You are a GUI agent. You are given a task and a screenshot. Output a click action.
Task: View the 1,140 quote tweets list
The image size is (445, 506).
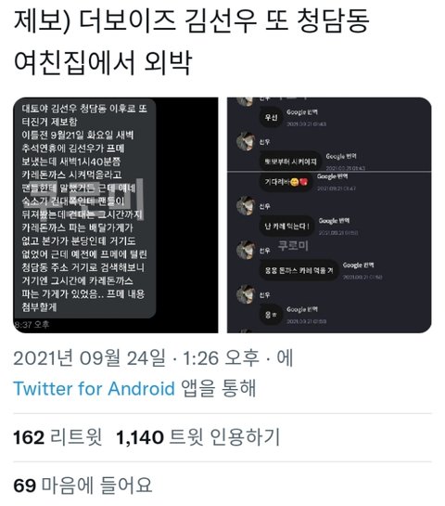click(197, 437)
